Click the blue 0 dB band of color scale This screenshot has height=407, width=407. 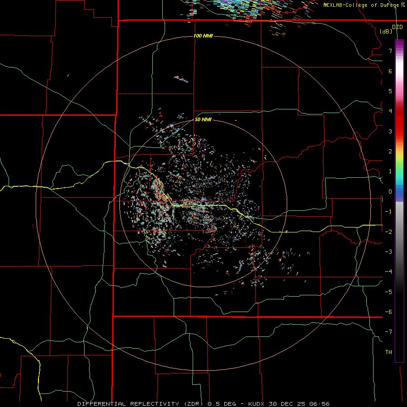pos(399,192)
